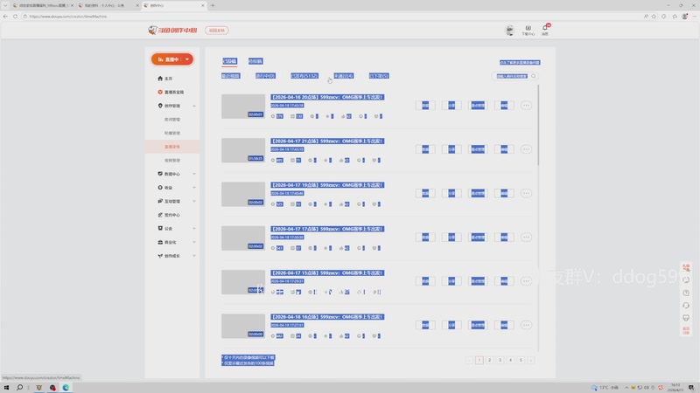Switch to the 未通过(4) filter tab
This screenshot has width=700, height=393.
click(x=344, y=76)
